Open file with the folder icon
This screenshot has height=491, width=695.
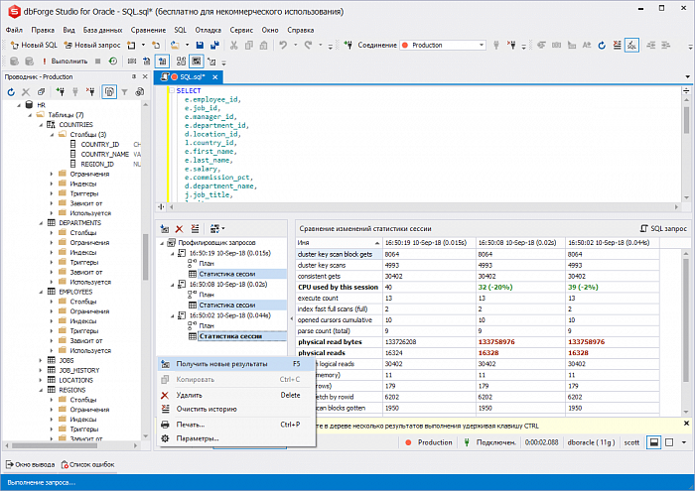pos(176,46)
